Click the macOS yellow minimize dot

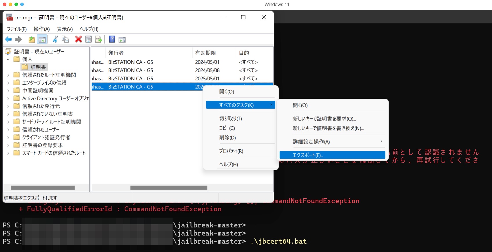(x=10, y=4)
